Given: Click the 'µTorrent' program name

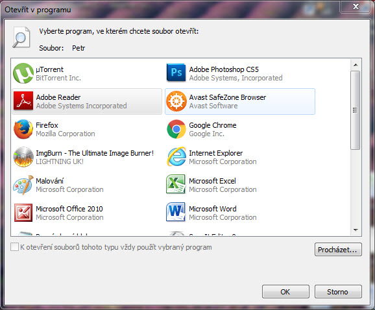Looking at the screenshot, I should tap(49, 69).
